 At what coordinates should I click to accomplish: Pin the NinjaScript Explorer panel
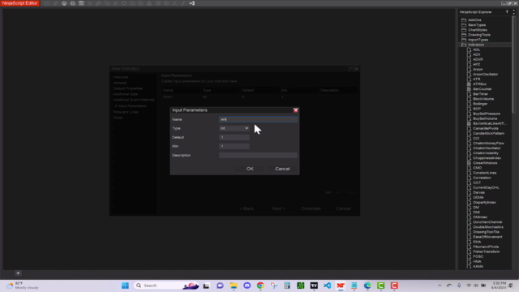coord(507,12)
